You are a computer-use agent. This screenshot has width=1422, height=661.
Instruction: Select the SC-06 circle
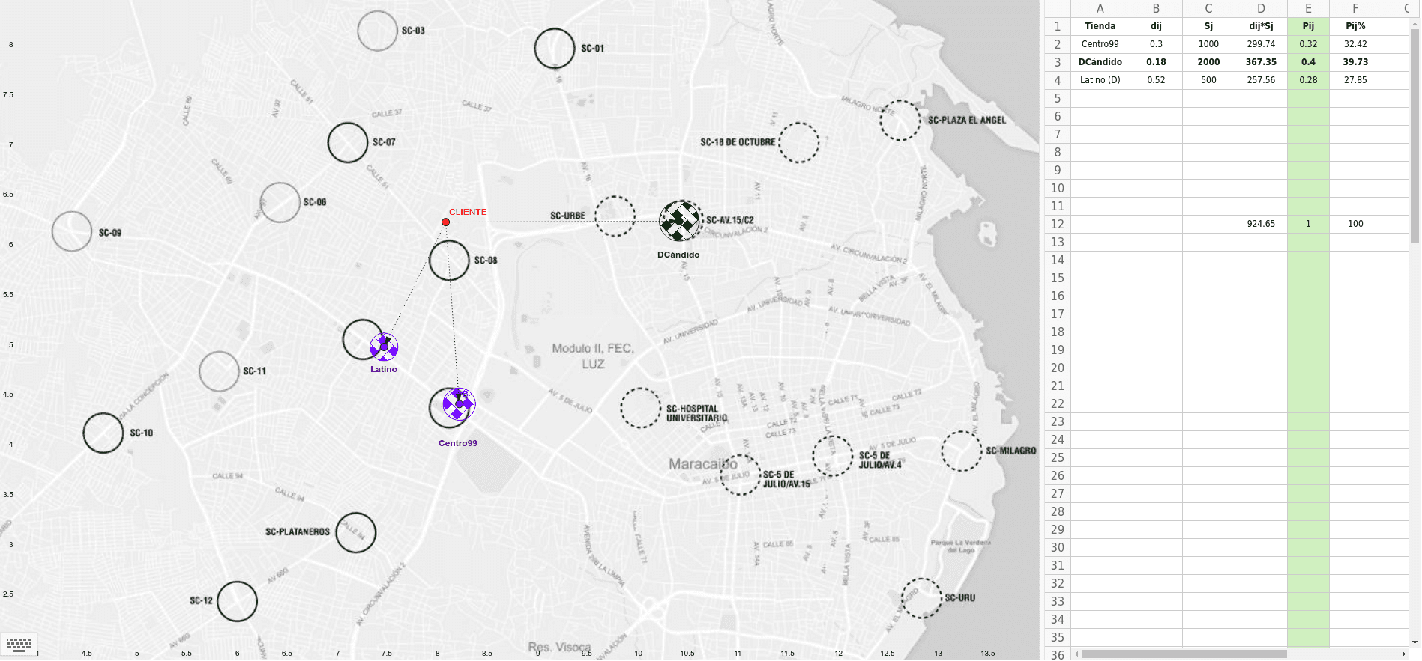[x=280, y=202]
